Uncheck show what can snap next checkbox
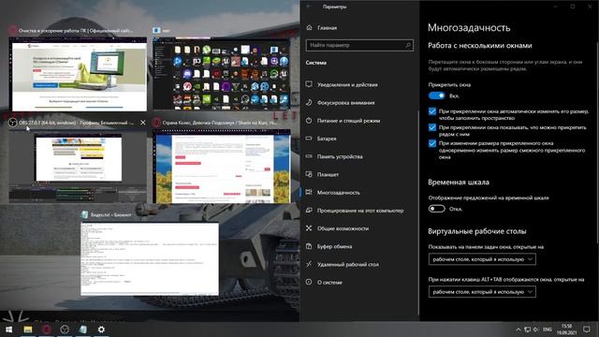The image size is (599, 337). pyautogui.click(x=432, y=127)
